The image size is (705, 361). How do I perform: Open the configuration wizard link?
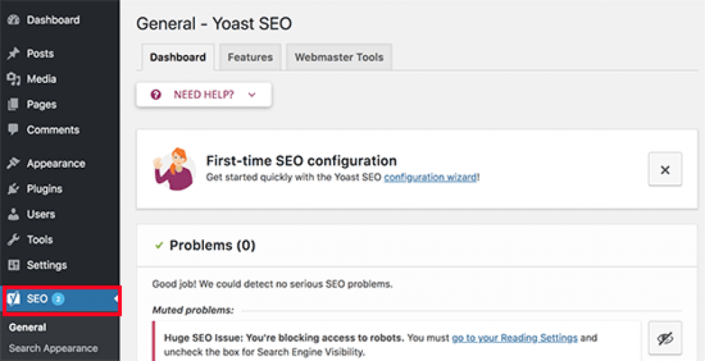(430, 177)
